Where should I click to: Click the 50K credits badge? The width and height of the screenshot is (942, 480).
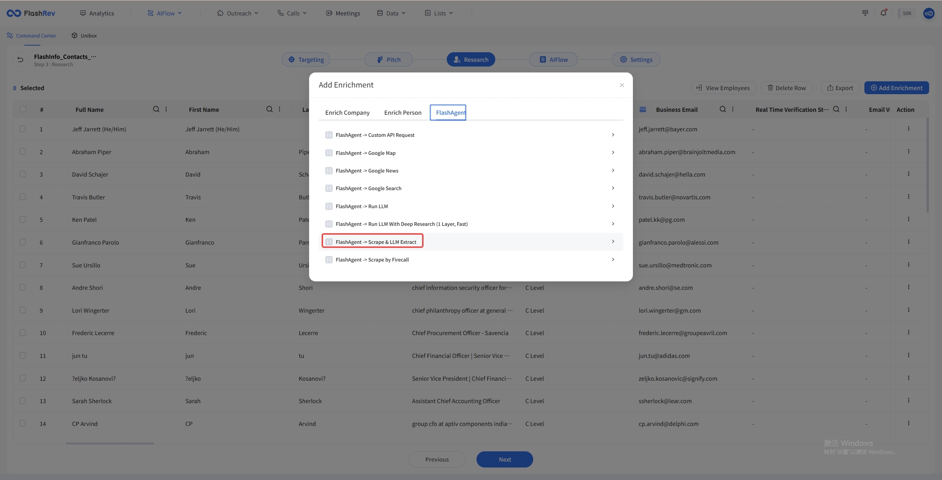click(x=907, y=13)
